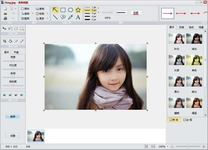The width and height of the screenshot is (208, 150).
Task: Switch to the 风格 effects tab
Action: click(x=182, y=27)
